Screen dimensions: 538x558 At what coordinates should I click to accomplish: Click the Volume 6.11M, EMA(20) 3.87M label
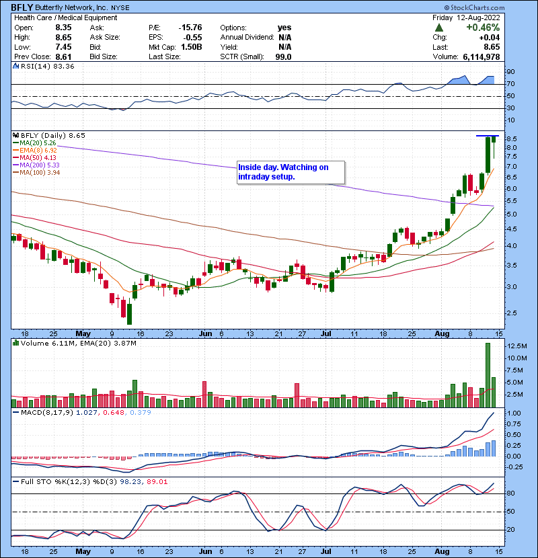78,344
